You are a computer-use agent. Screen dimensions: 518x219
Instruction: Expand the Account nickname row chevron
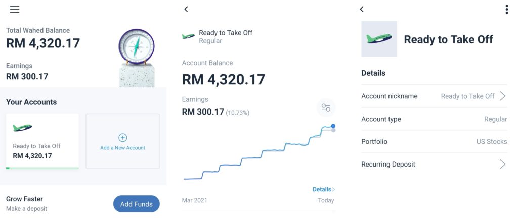[x=502, y=96]
